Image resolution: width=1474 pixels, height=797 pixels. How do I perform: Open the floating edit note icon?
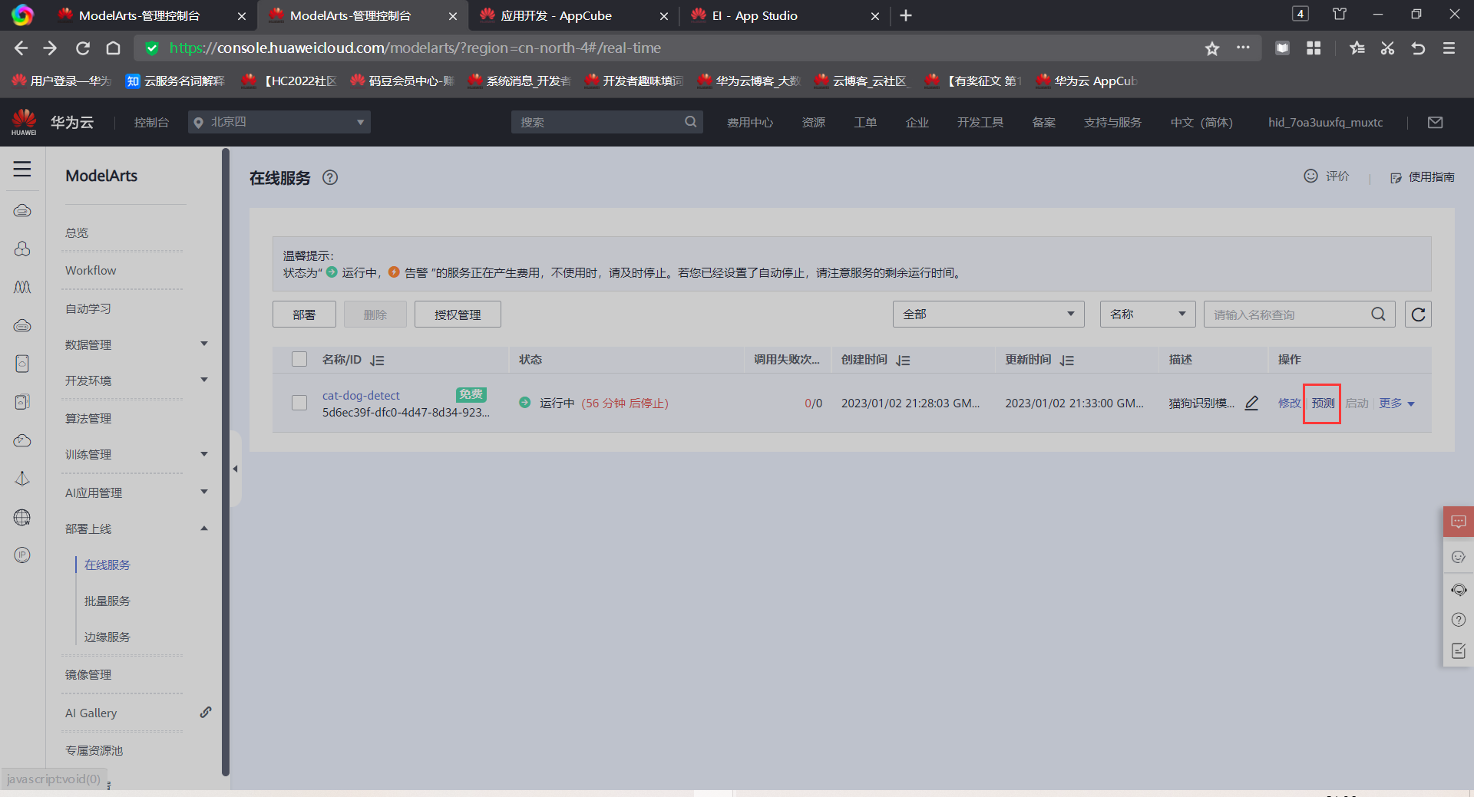[1459, 651]
